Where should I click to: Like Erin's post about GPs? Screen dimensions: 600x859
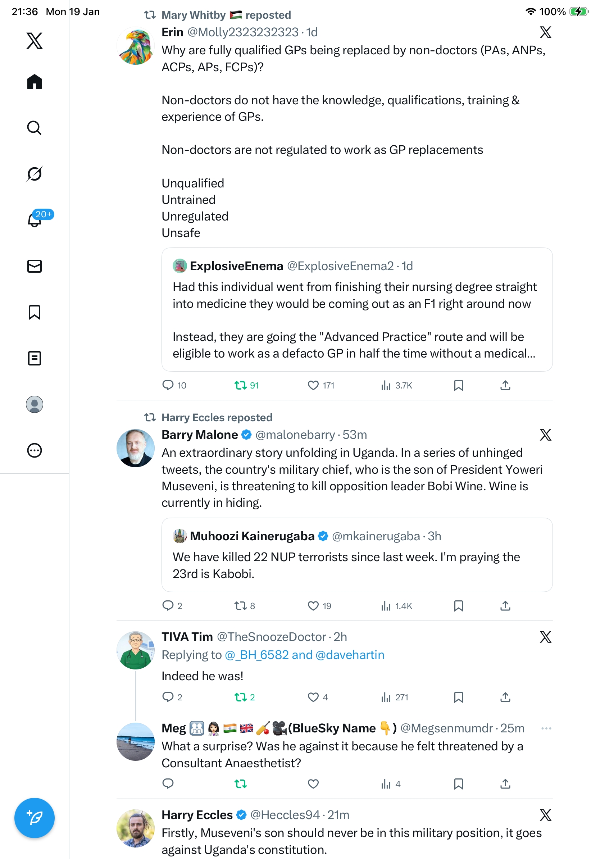pos(313,385)
